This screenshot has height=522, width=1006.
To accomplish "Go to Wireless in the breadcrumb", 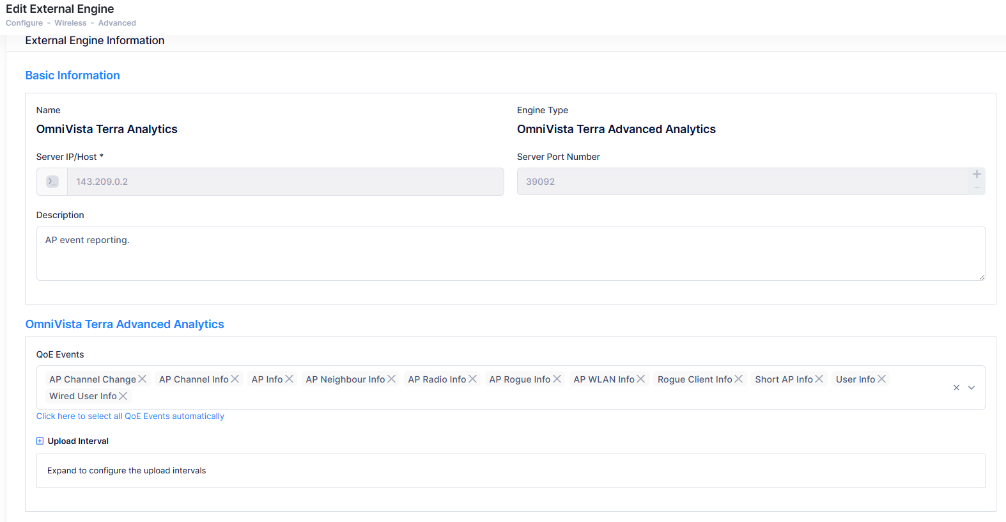I will (70, 23).
